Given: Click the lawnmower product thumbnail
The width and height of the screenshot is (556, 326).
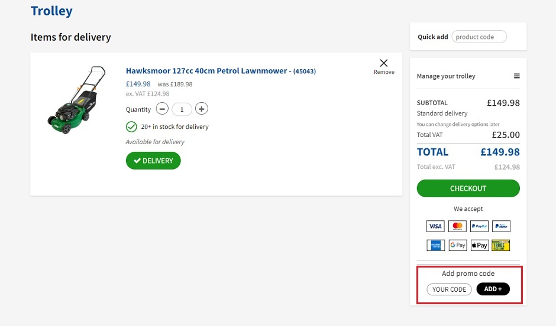Looking at the screenshot, I should (x=76, y=100).
